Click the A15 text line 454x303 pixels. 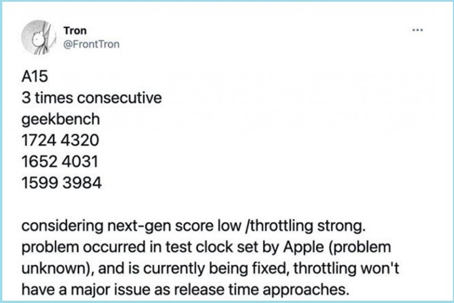[x=33, y=80]
